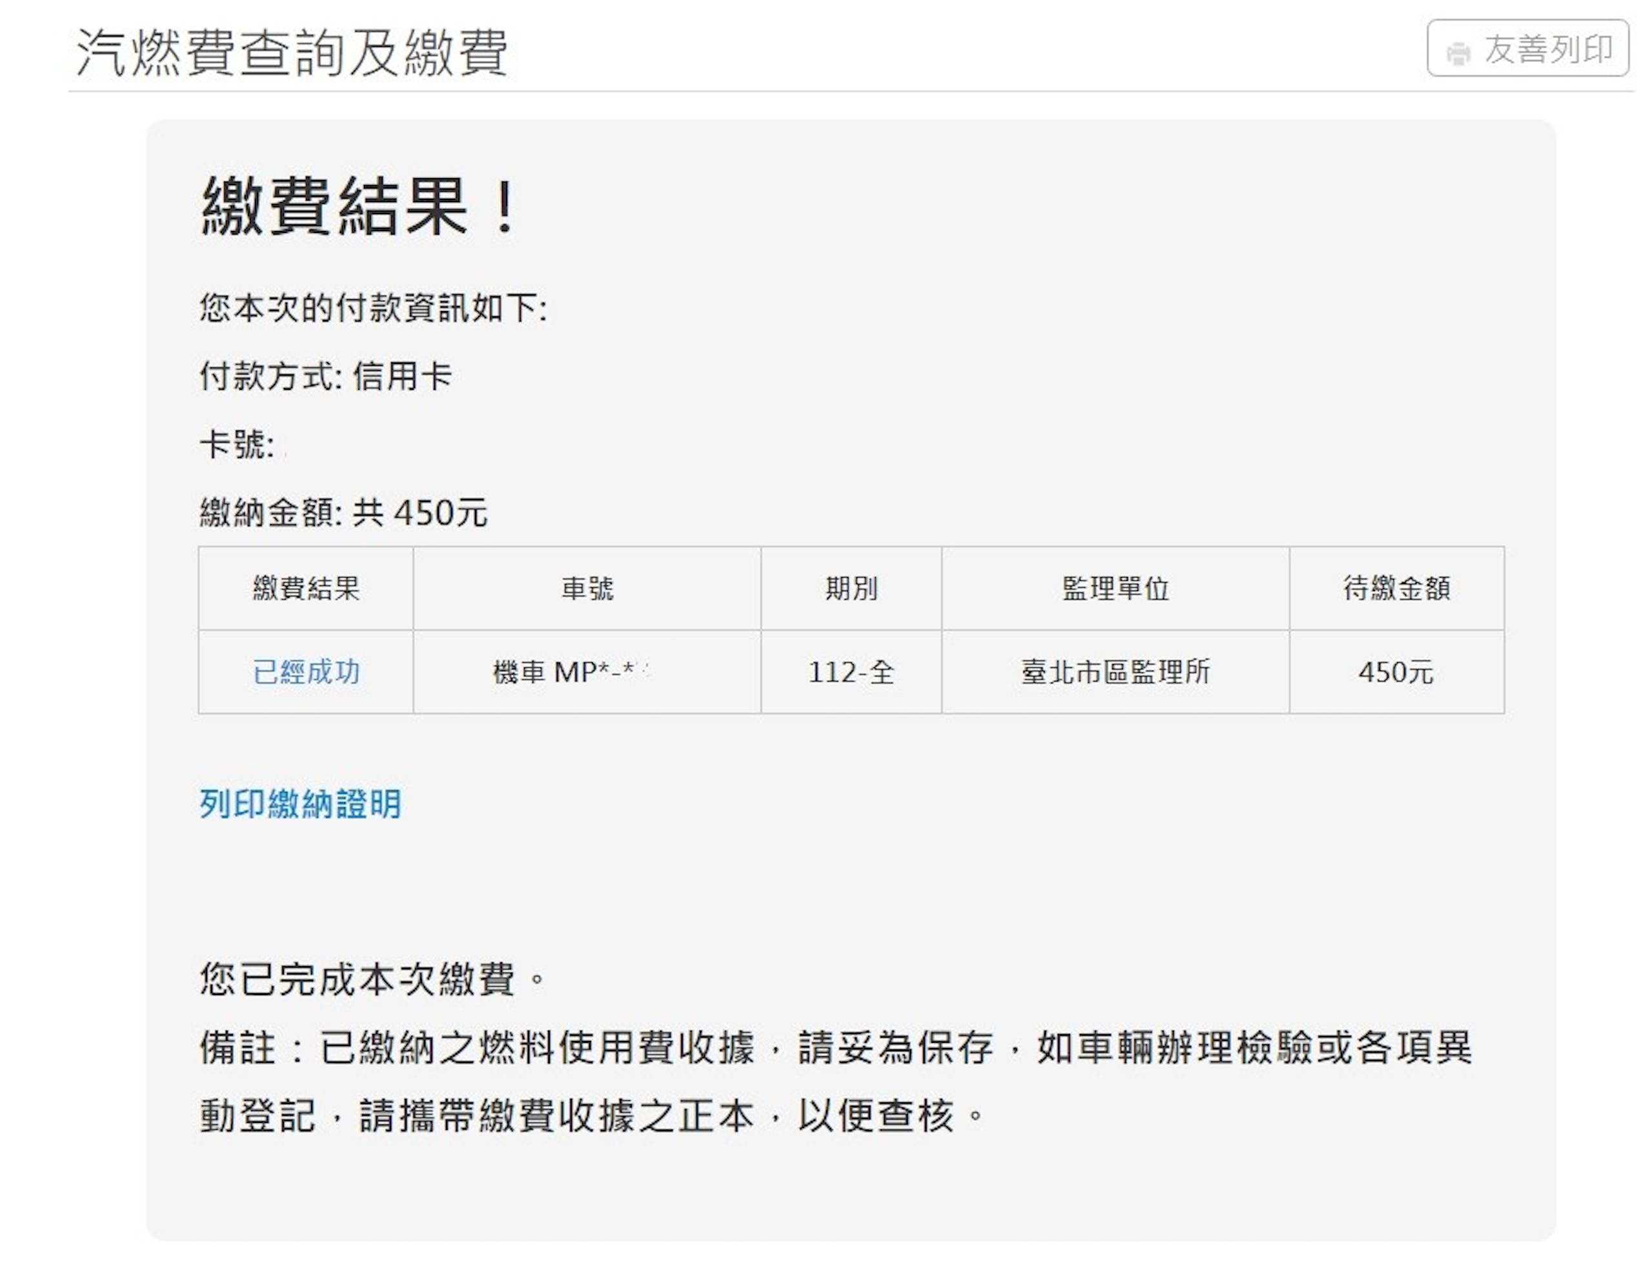Screen dimensions: 1652x1272
Task: Click the 繳費結果！ heading
Action: pyautogui.click(x=360, y=206)
